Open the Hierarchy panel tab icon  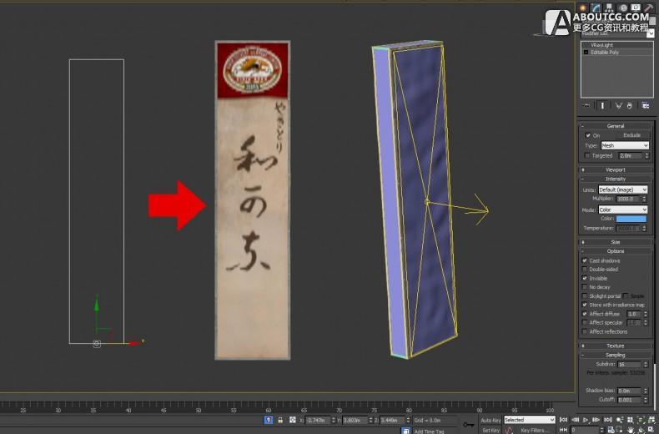(609, 8)
